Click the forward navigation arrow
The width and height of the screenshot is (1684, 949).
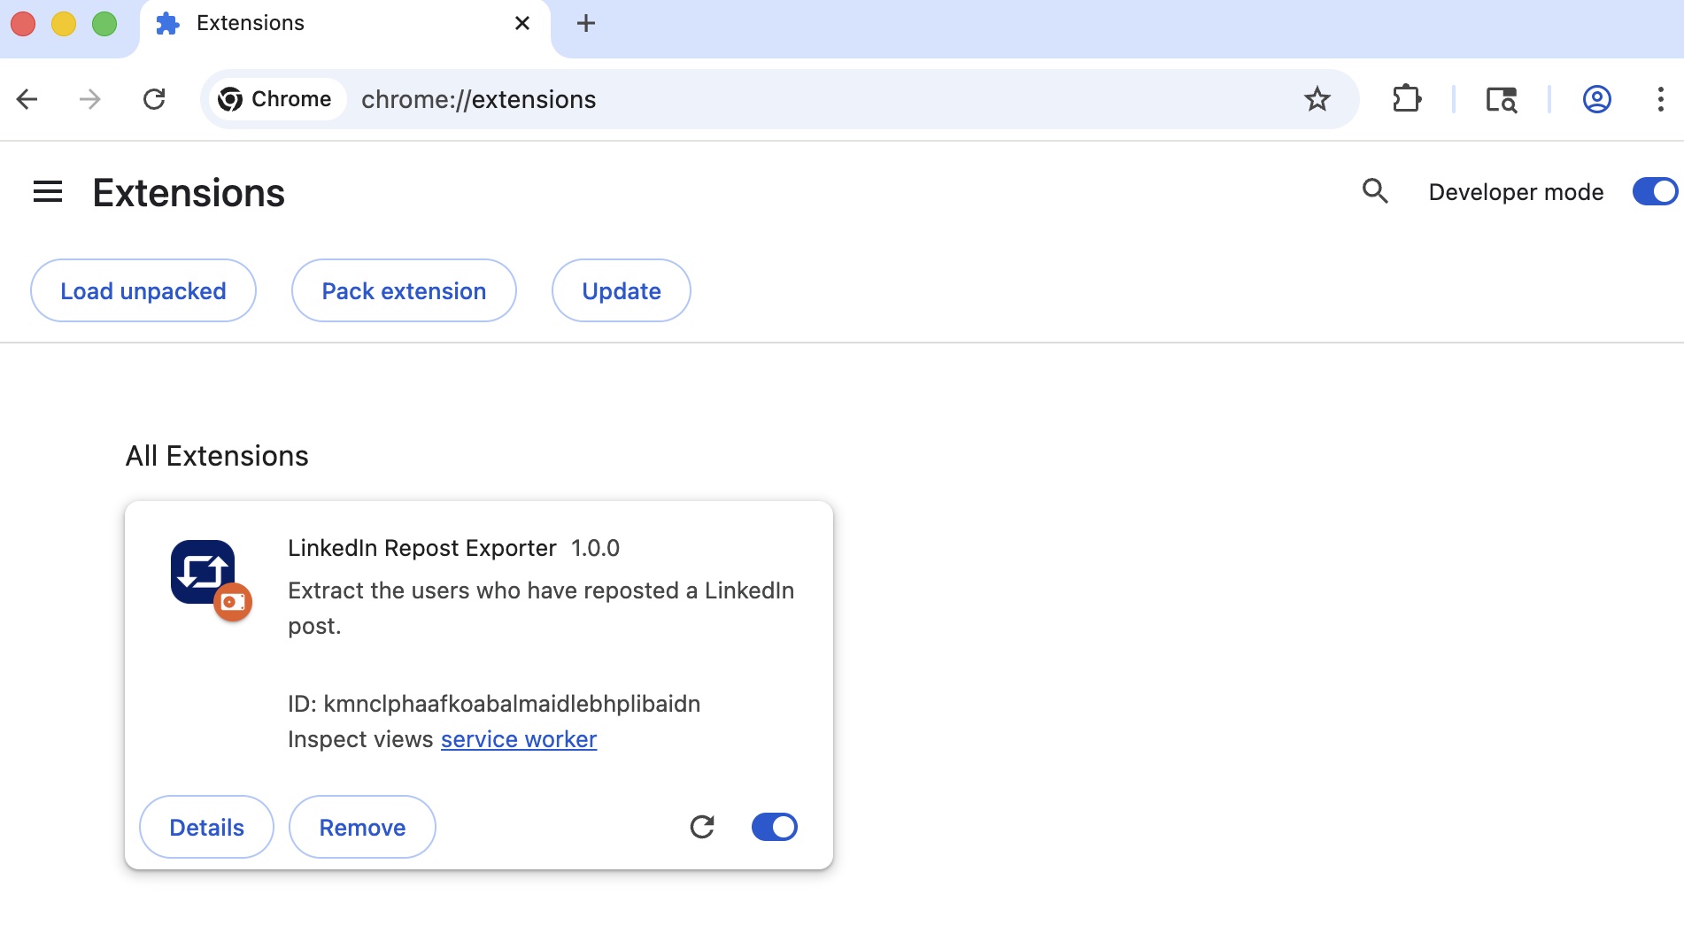click(x=89, y=99)
